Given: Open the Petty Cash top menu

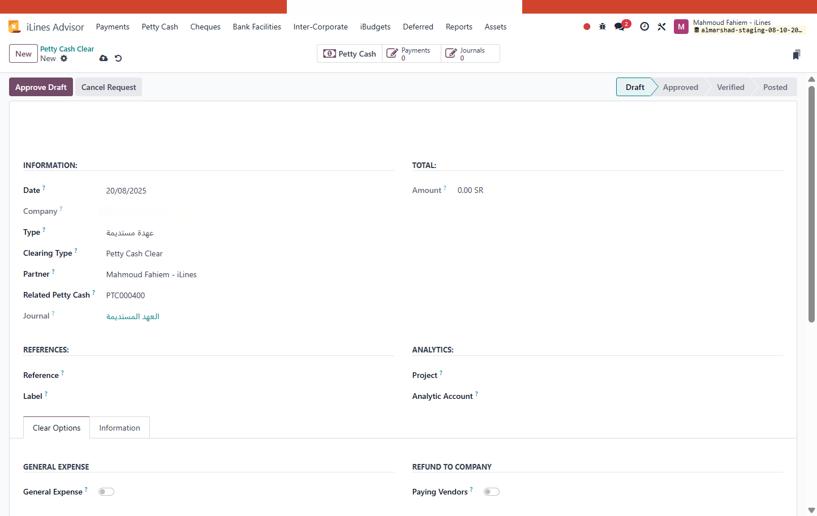Looking at the screenshot, I should [160, 27].
